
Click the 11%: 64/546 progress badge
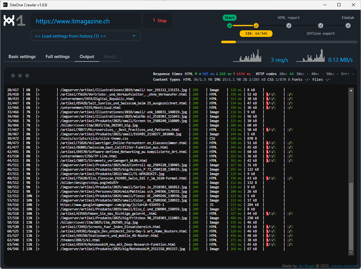(256, 33)
